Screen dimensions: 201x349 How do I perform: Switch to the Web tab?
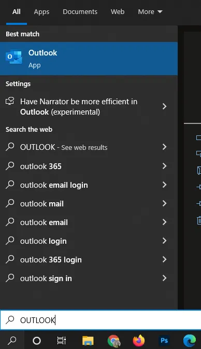pos(118,11)
